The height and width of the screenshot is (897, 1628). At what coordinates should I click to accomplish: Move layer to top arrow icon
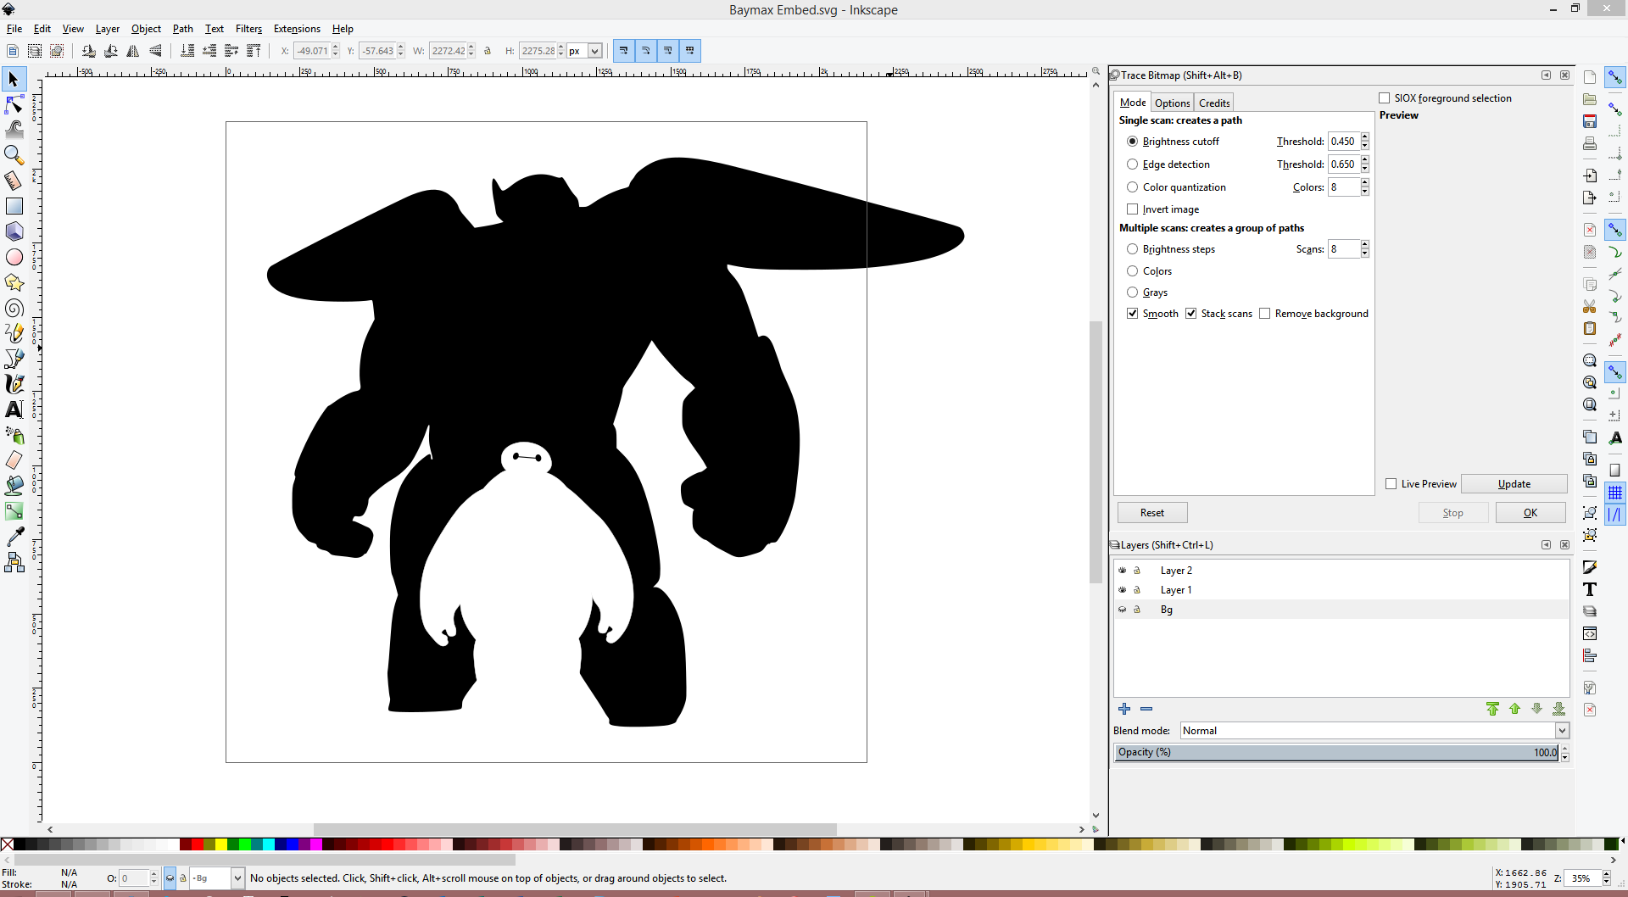(1492, 709)
